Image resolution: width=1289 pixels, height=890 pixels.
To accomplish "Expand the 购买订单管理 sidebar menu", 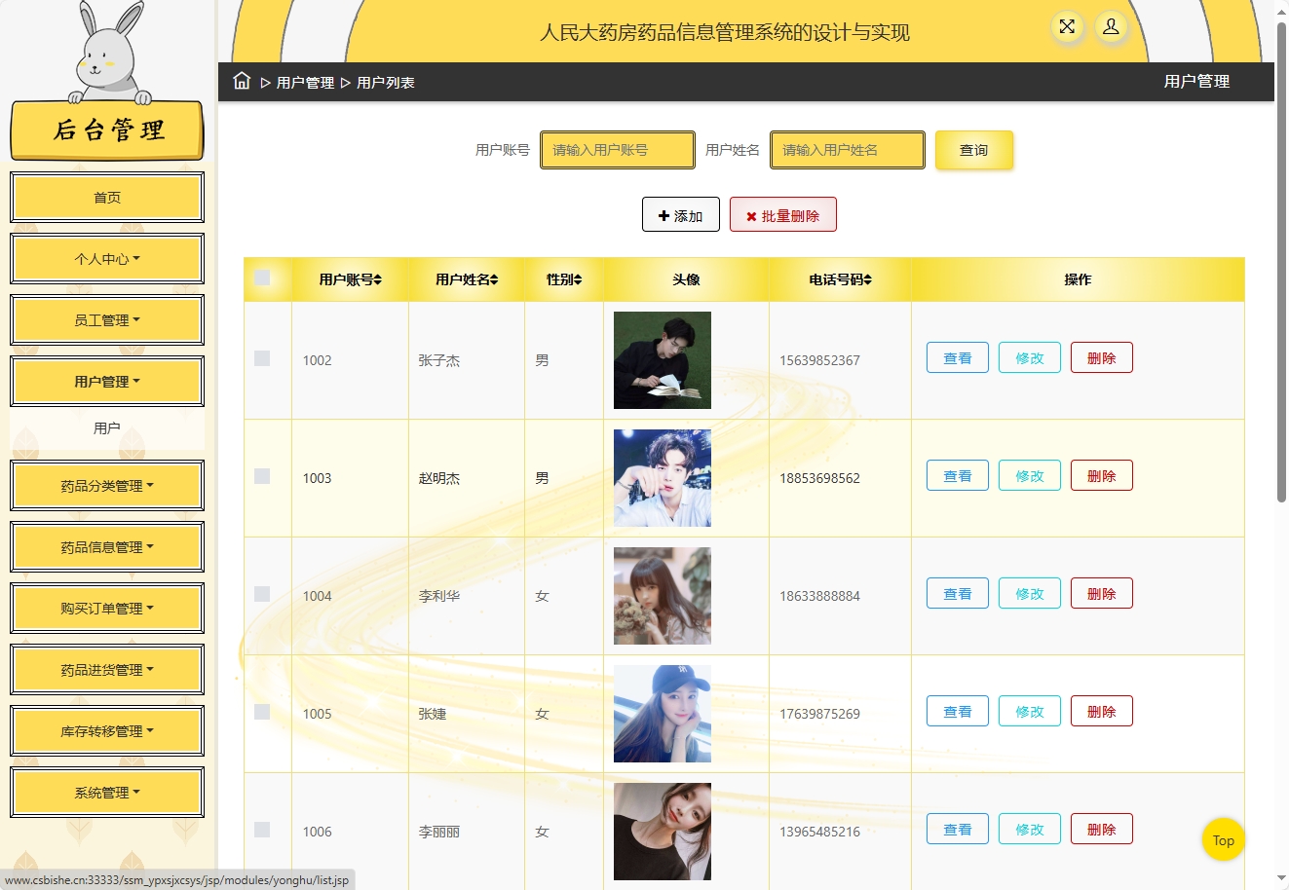I will tap(107, 609).
